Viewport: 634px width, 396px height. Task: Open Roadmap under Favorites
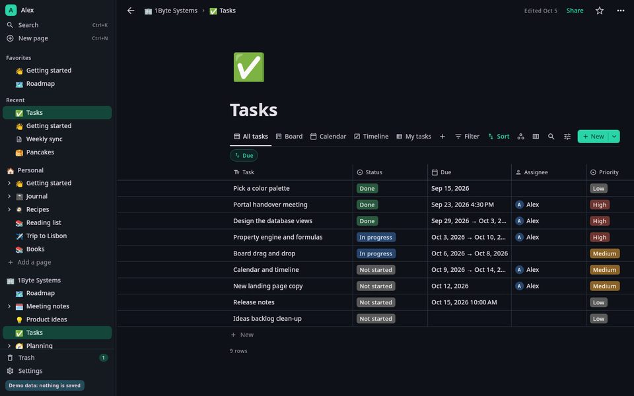coord(57,84)
